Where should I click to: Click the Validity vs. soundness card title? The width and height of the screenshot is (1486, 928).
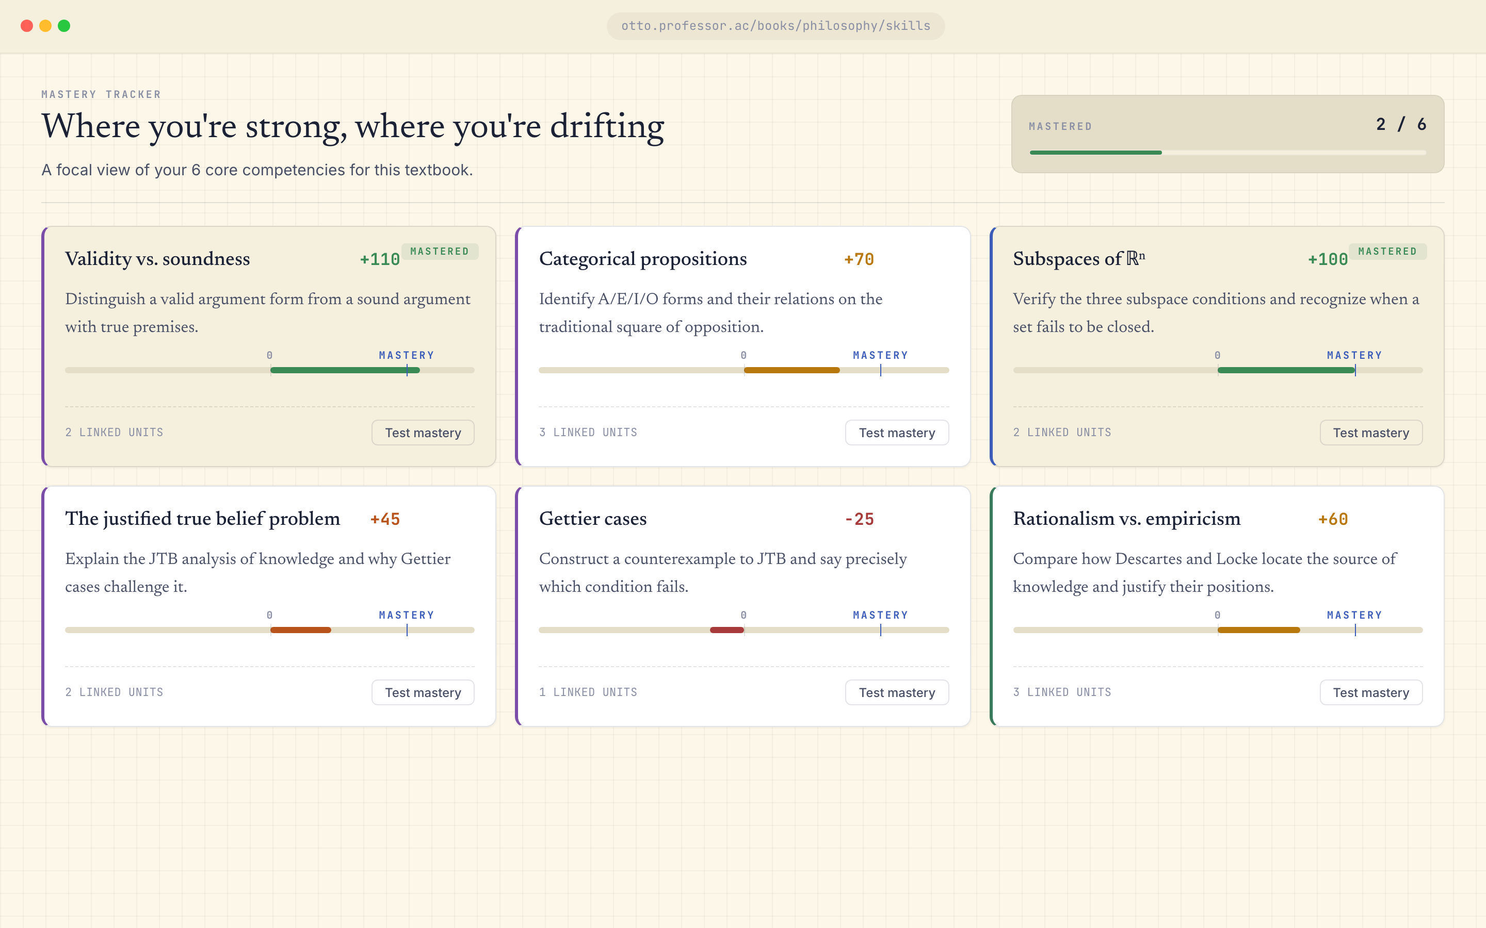(157, 259)
